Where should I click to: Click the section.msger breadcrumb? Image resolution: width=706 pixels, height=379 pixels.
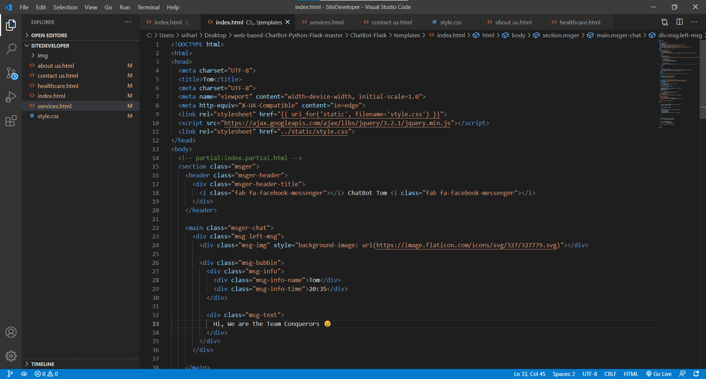pyautogui.click(x=556, y=35)
